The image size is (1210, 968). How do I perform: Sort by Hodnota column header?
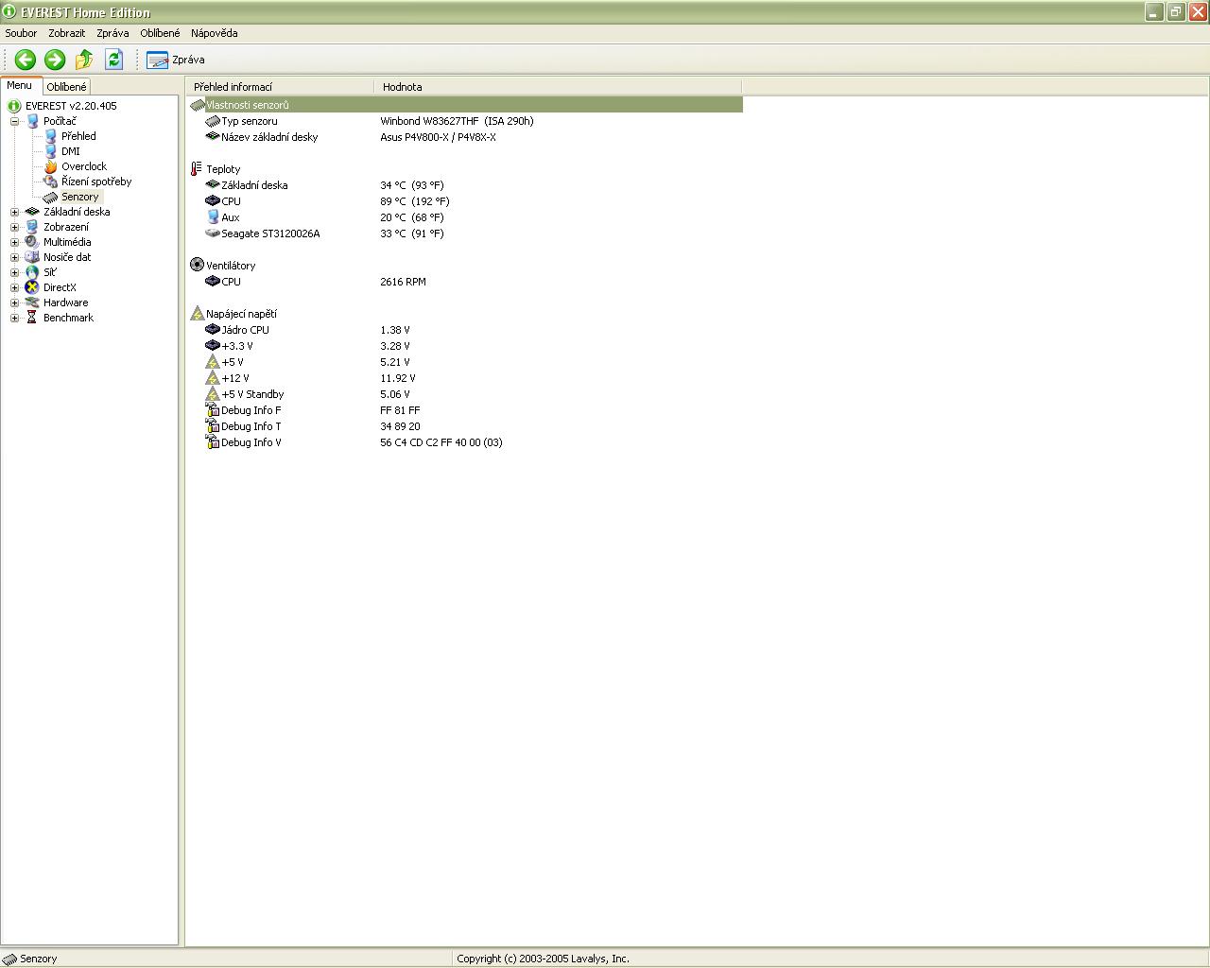tap(558, 87)
